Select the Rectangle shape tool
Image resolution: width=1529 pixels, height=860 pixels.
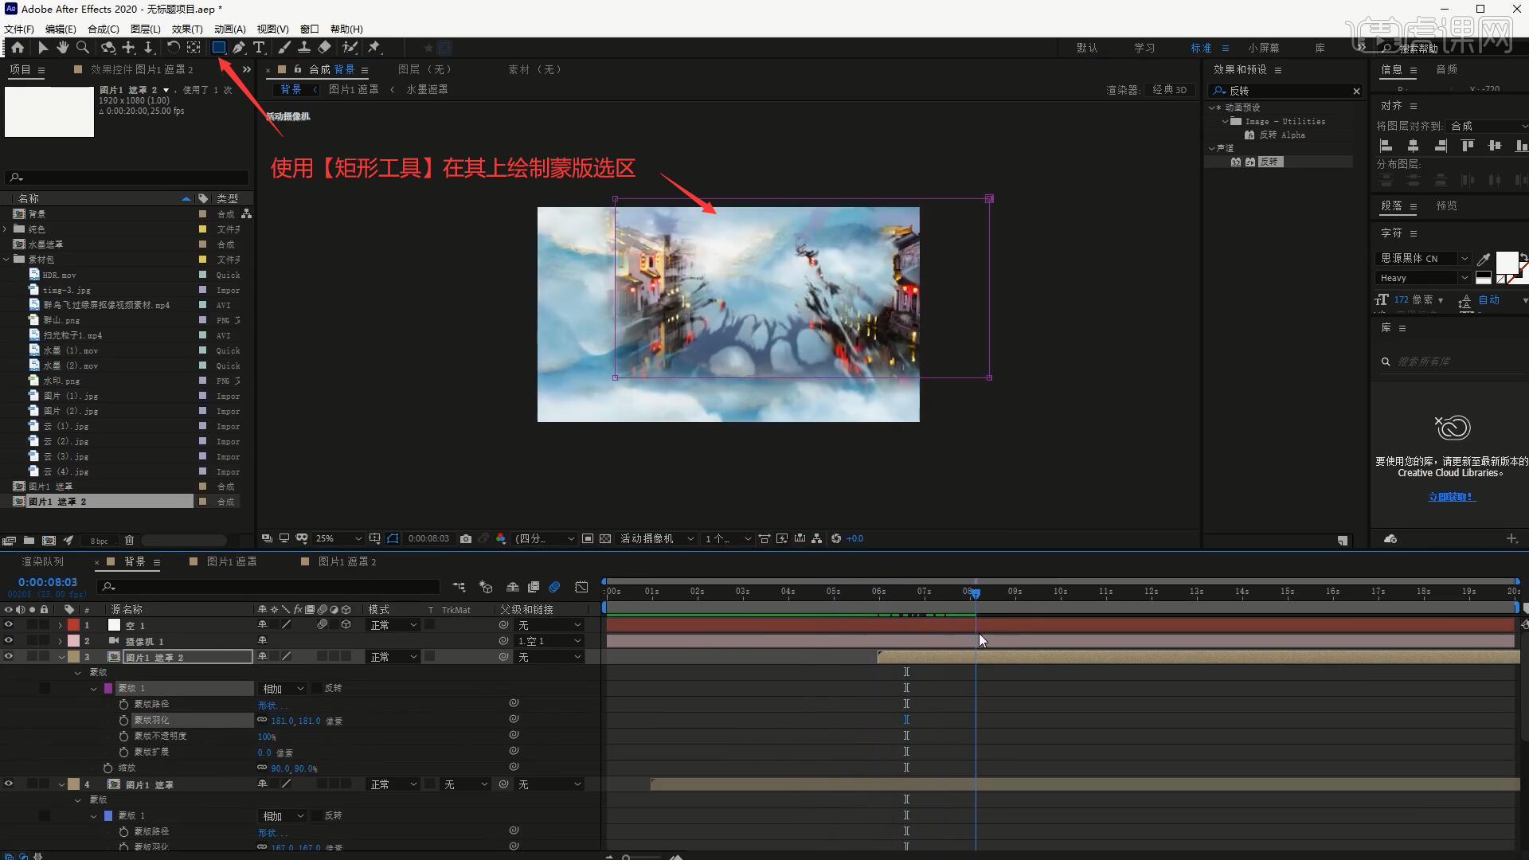(x=218, y=48)
